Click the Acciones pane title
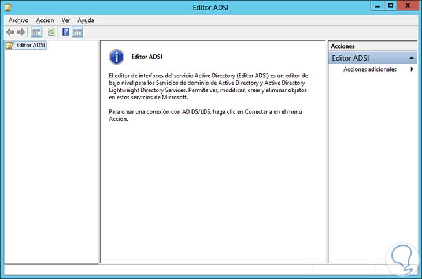Image resolution: width=422 pixels, height=279 pixels. [343, 46]
